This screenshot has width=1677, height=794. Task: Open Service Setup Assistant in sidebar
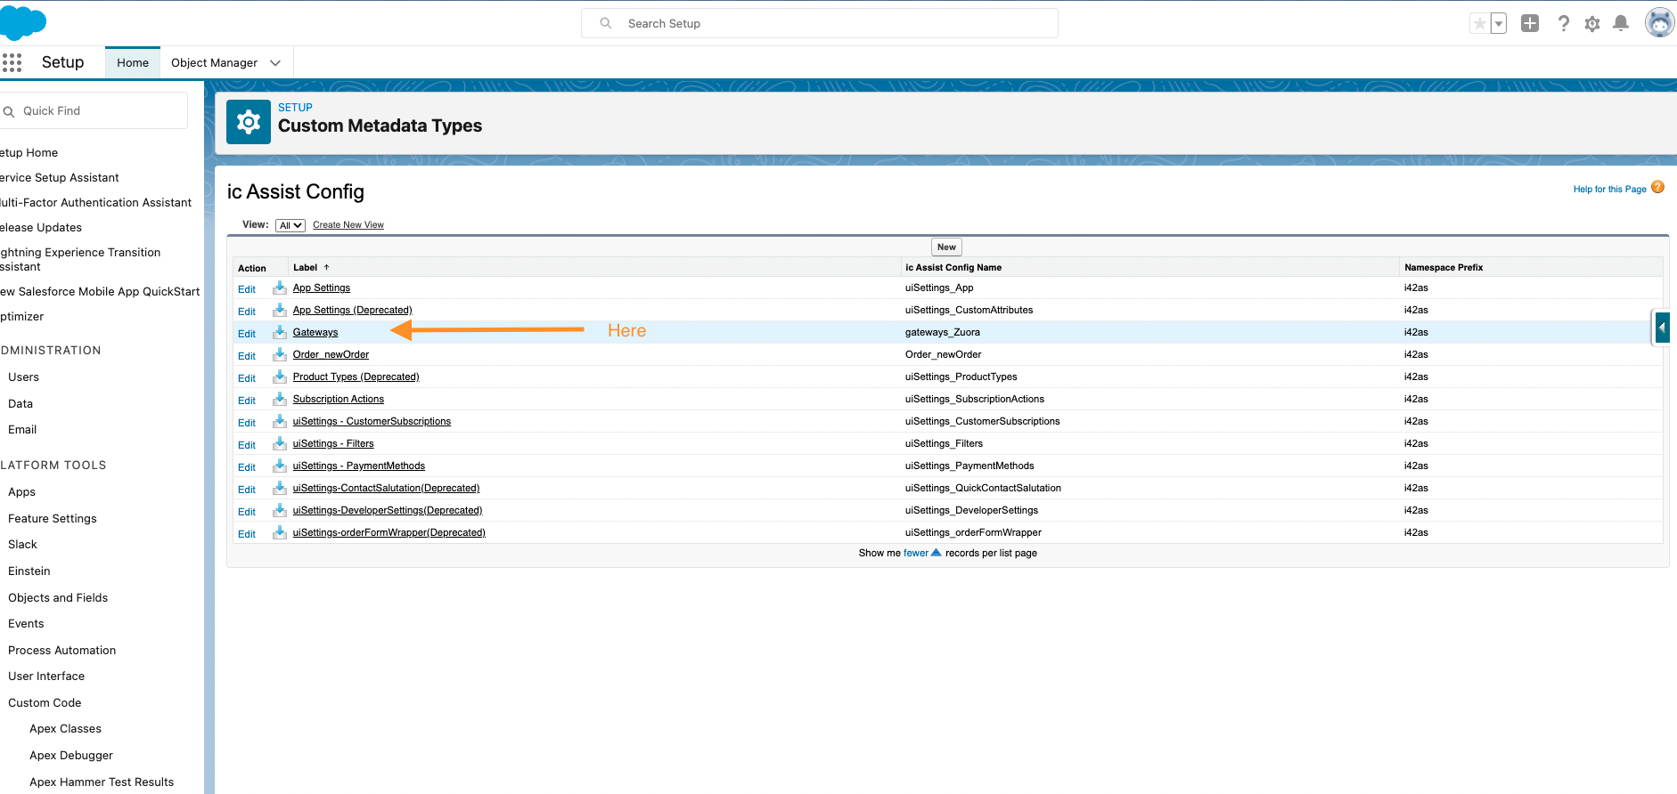(60, 177)
